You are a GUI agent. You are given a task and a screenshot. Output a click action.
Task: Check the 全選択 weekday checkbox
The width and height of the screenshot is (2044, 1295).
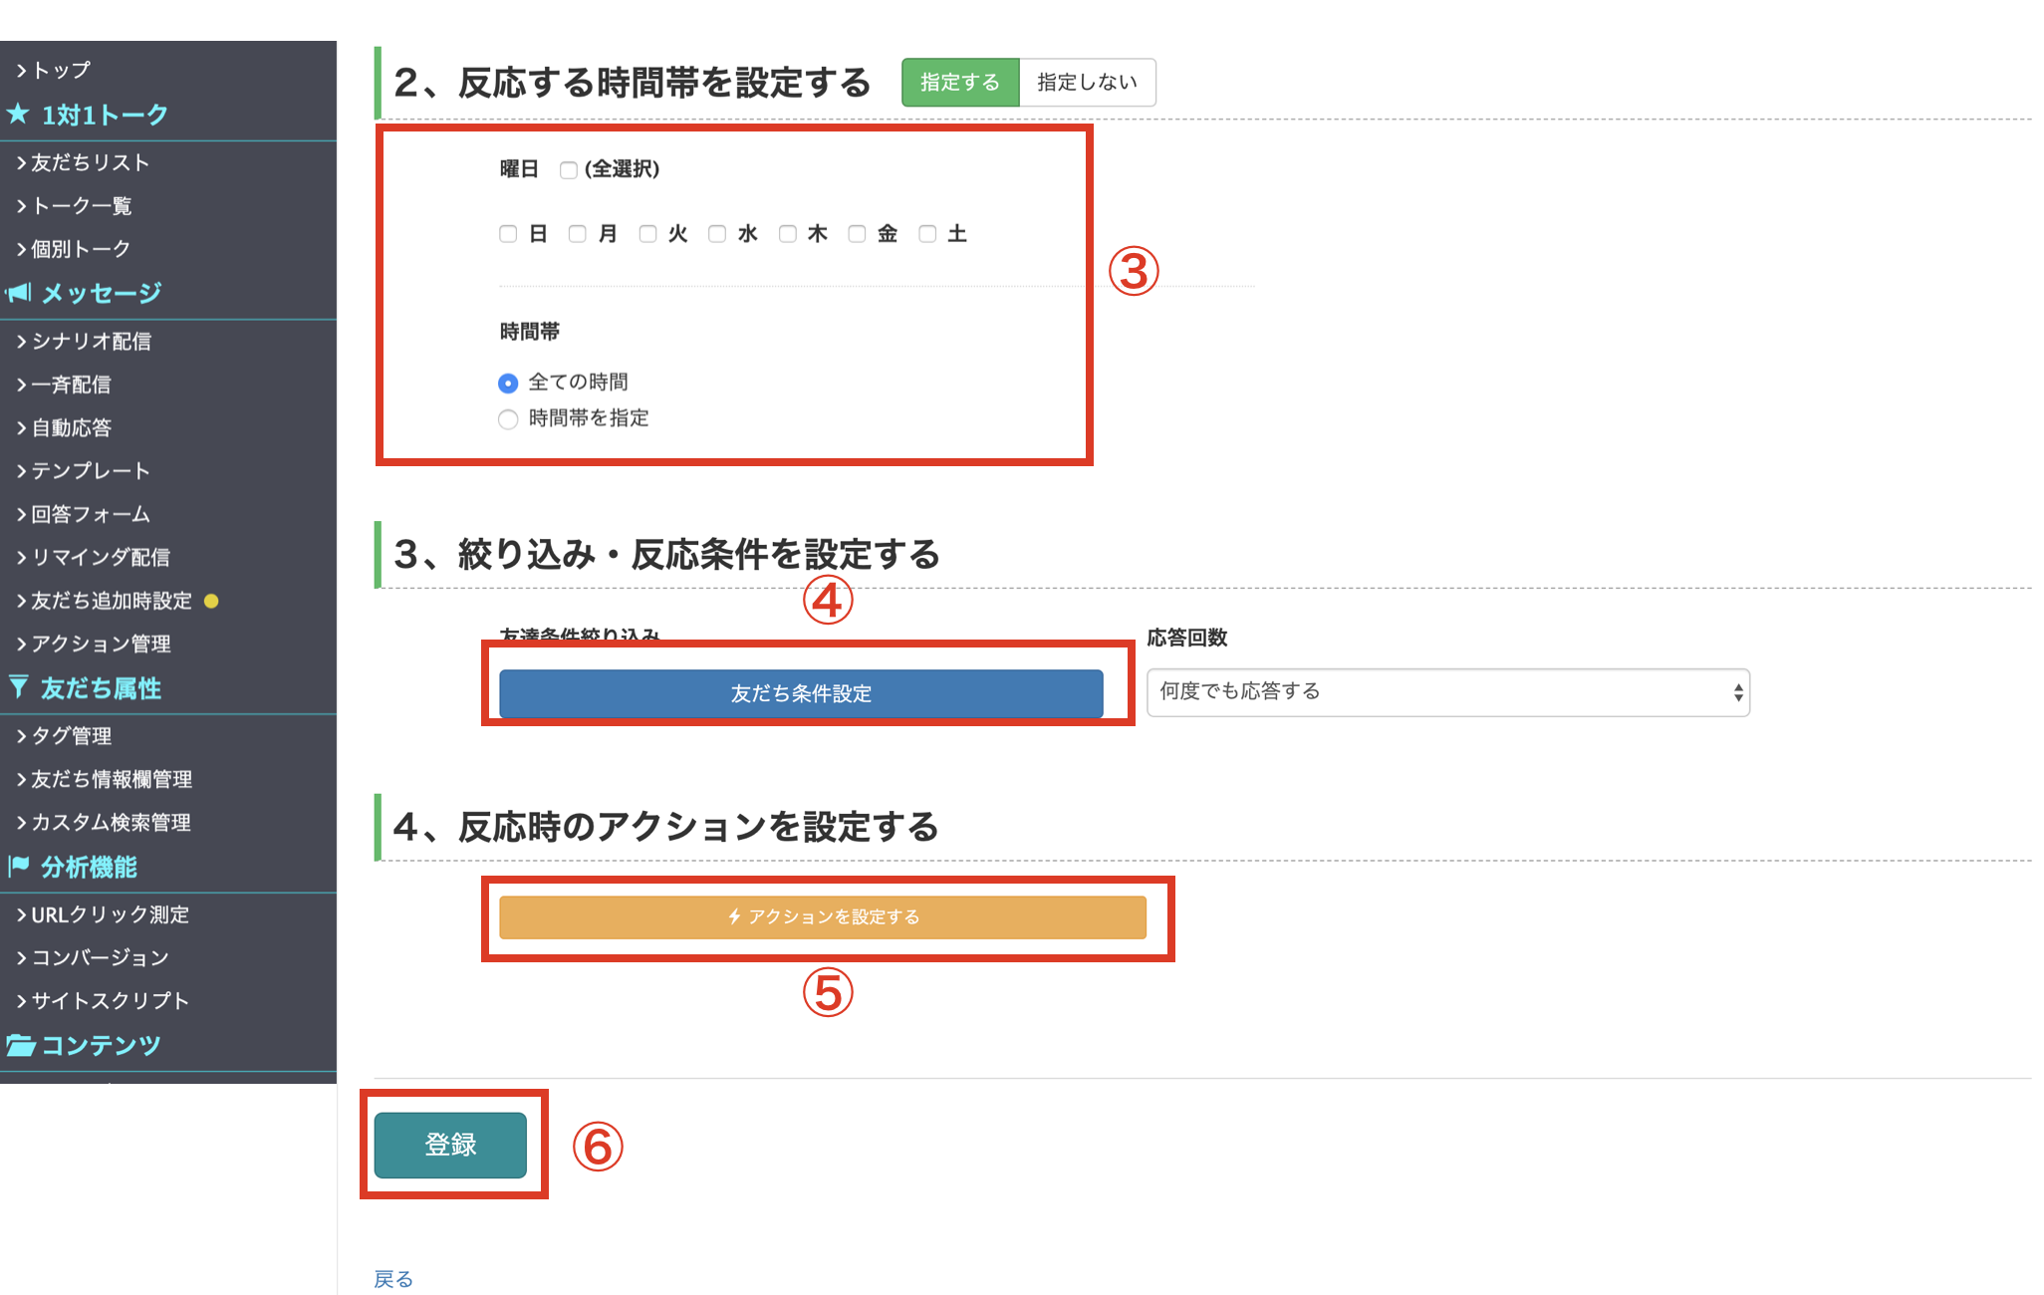[x=569, y=170]
